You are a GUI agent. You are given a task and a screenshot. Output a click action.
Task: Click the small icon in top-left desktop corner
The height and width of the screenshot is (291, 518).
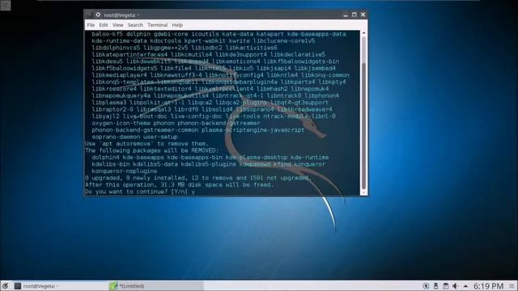coord(6,6)
